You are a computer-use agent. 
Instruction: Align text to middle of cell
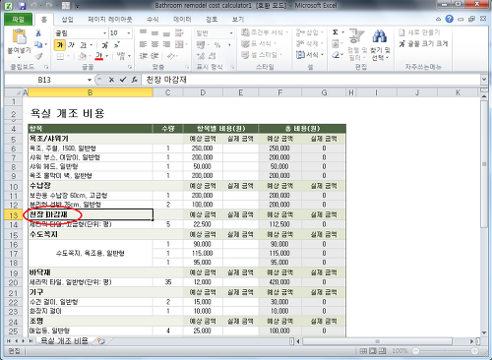(x=154, y=32)
